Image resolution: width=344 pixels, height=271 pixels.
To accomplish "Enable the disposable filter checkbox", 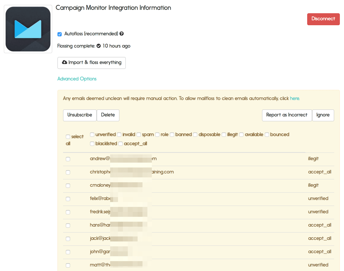I will 195,135.
